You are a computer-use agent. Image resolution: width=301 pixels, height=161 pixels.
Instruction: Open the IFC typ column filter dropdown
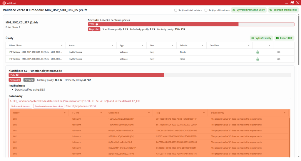point(102,113)
